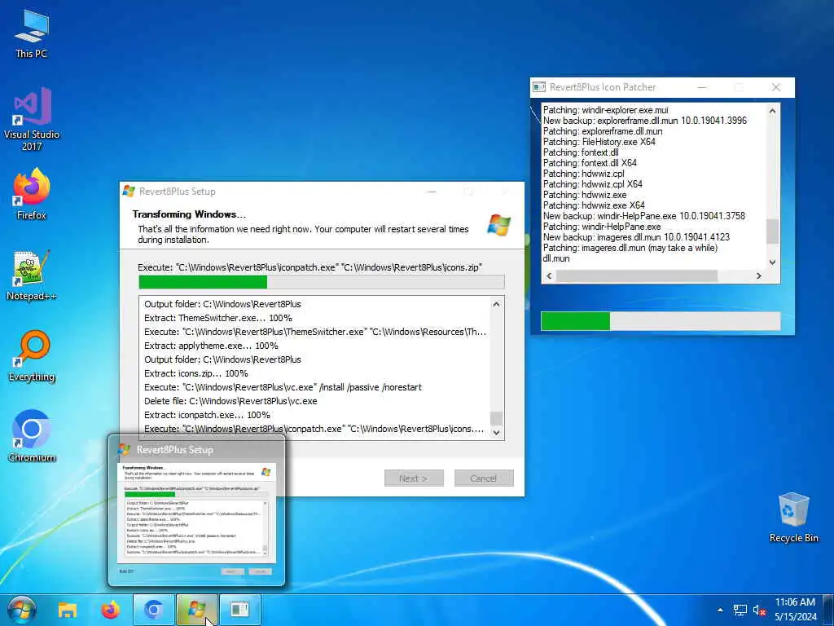Select log line 'Extract: applytheme.exe... 100%'

click(x=211, y=346)
